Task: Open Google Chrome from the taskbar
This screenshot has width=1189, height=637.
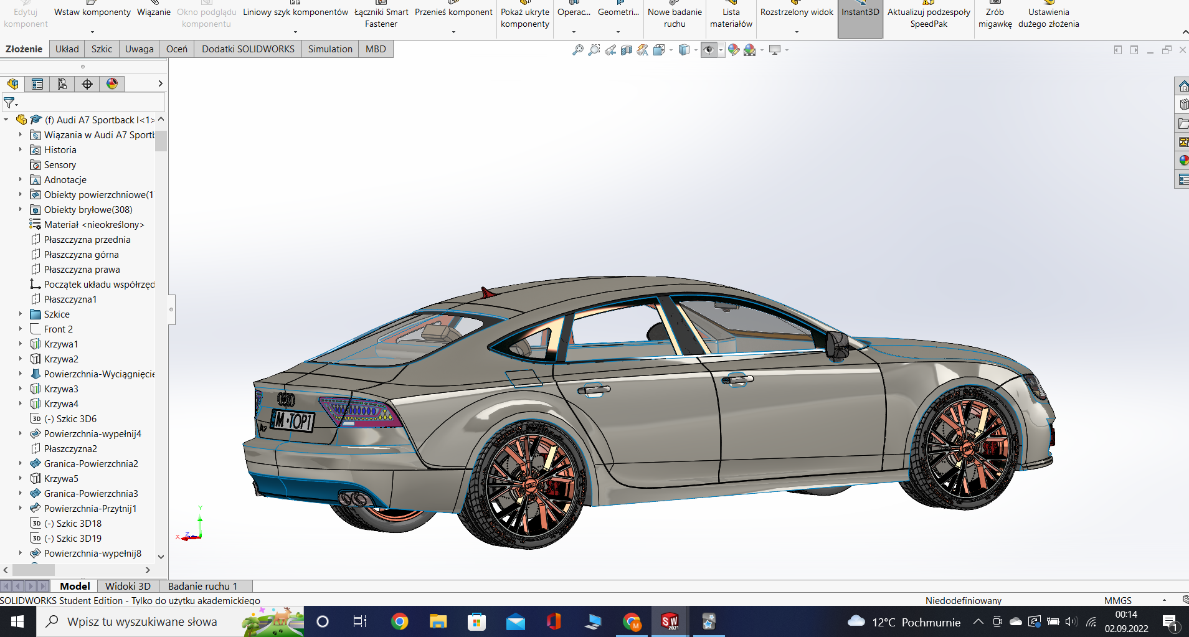Action: pos(400,621)
